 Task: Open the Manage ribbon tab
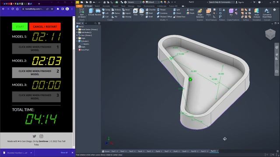(131, 6)
